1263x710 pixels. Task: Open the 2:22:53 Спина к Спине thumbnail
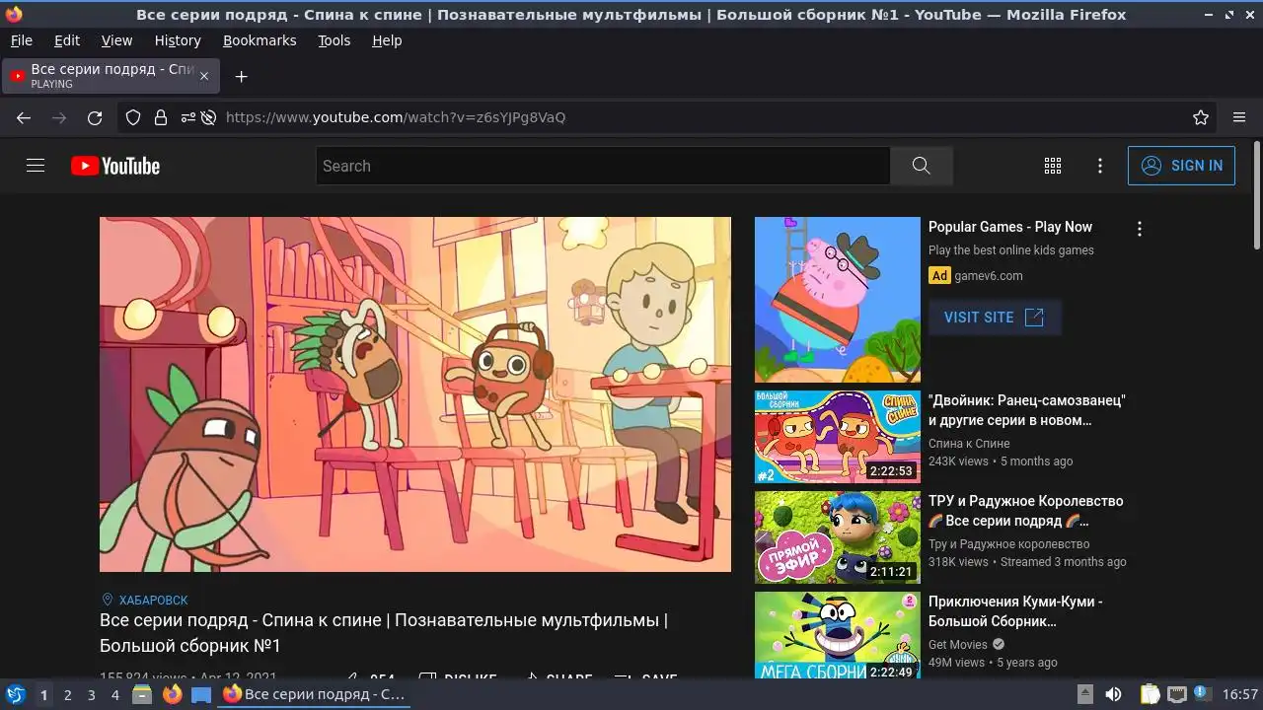838,437
